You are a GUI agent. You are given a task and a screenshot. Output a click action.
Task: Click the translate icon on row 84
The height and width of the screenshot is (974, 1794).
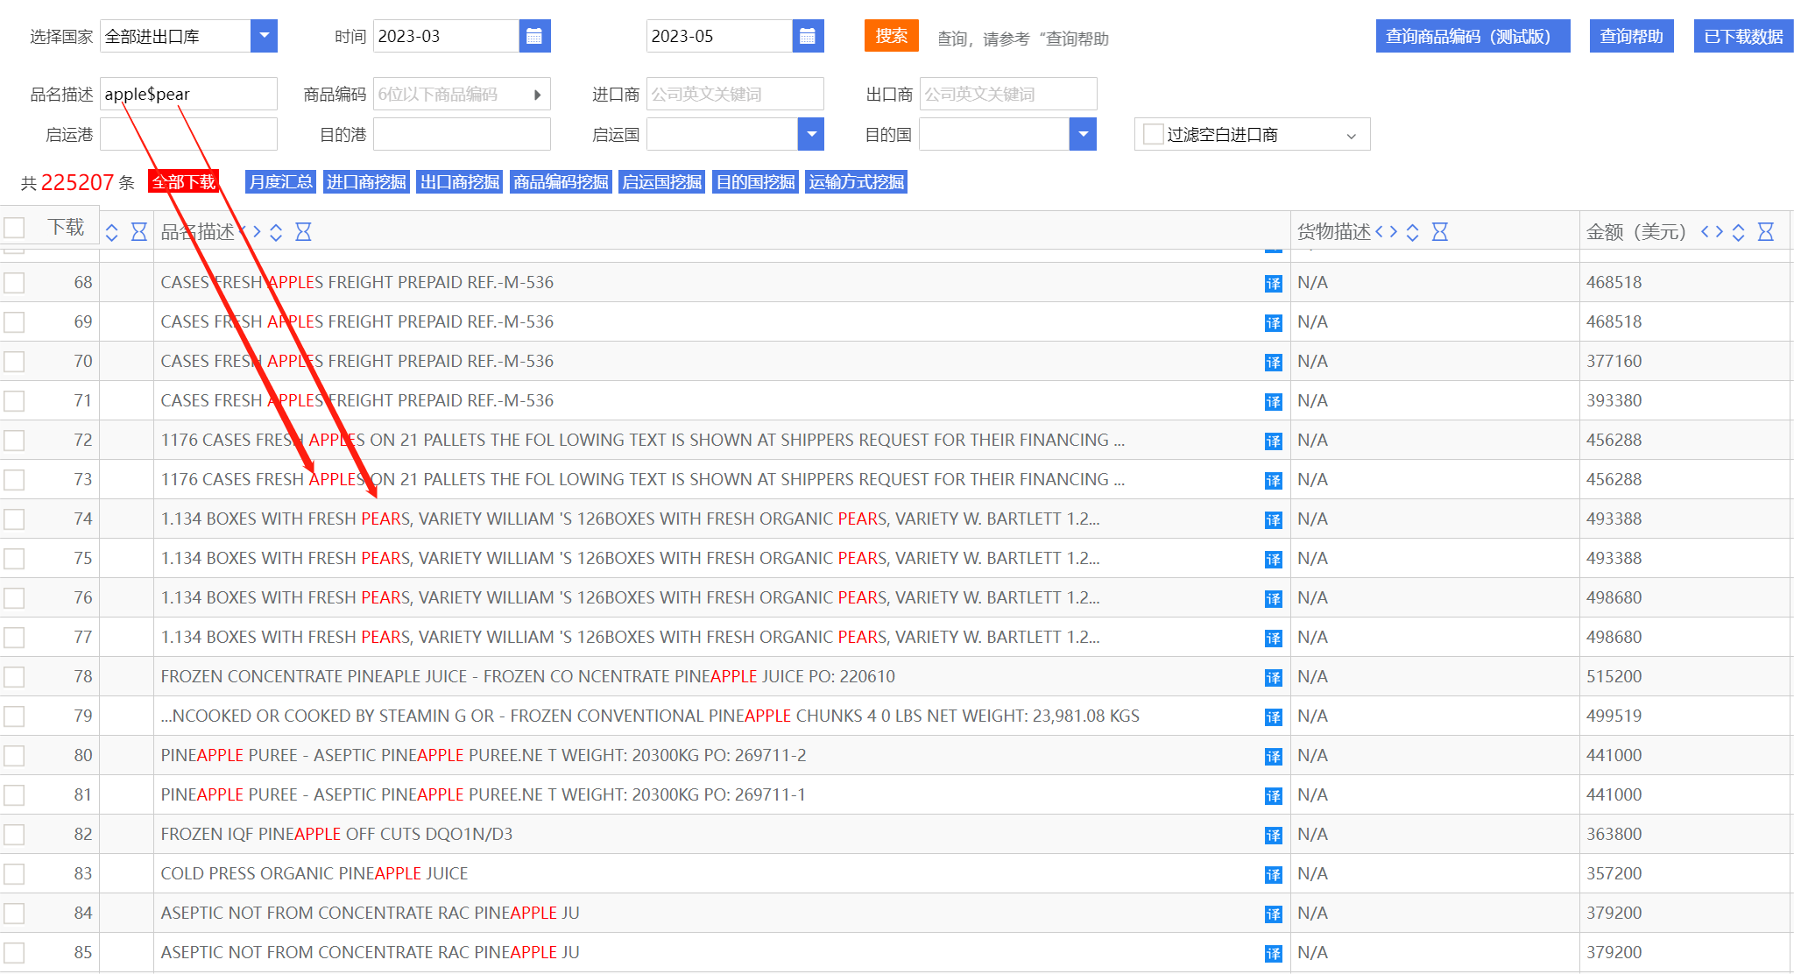[1273, 914]
